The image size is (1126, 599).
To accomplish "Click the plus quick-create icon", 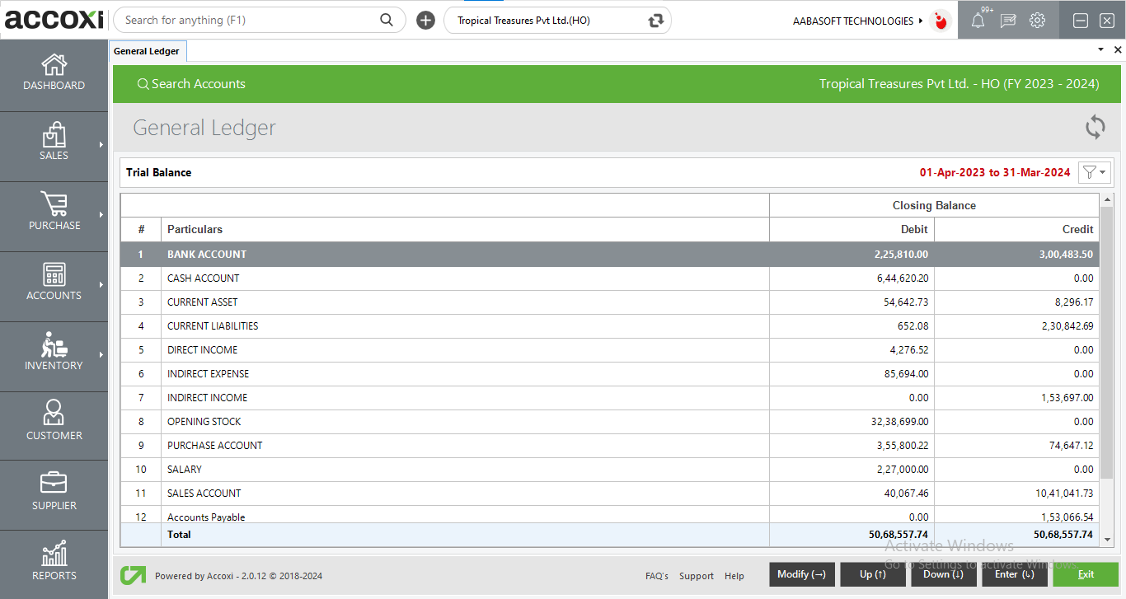I will coord(425,21).
